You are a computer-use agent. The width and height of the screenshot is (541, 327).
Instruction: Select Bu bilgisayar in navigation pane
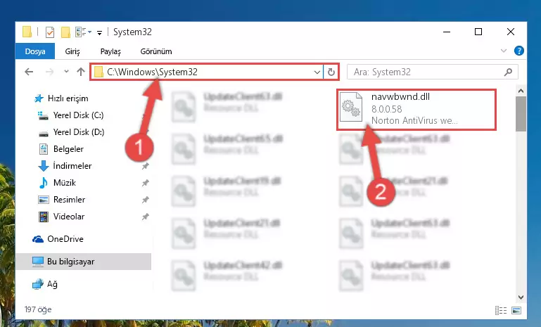(83, 262)
